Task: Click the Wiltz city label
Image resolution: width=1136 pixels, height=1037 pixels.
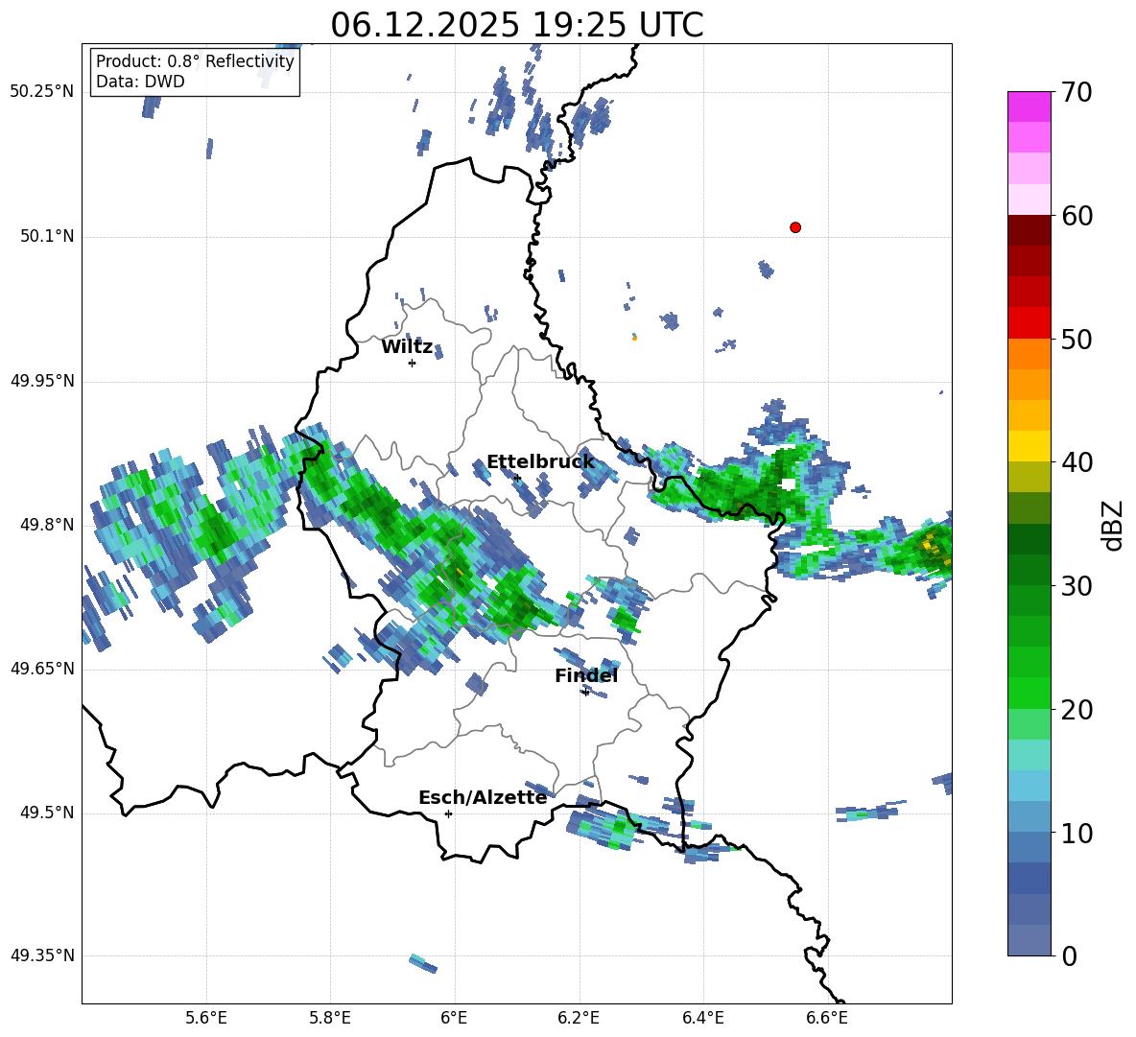Action: (407, 347)
